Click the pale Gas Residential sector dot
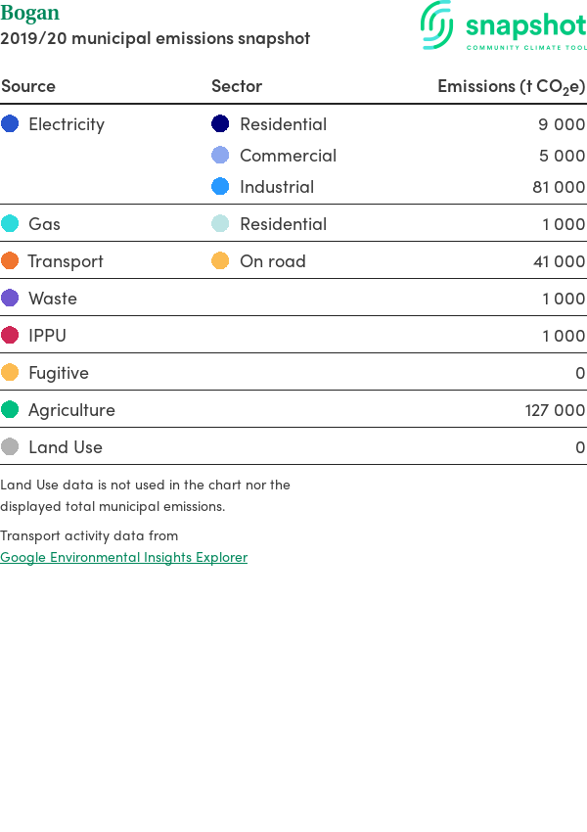This screenshot has height=832, width=587. [x=220, y=223]
